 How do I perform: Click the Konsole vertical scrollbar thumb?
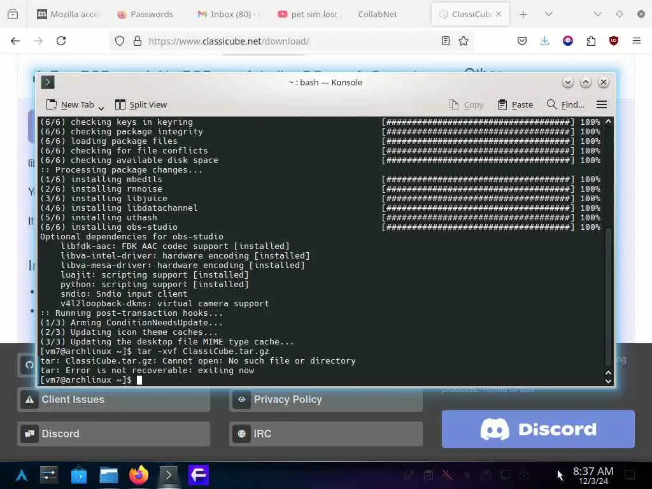[x=608, y=296]
